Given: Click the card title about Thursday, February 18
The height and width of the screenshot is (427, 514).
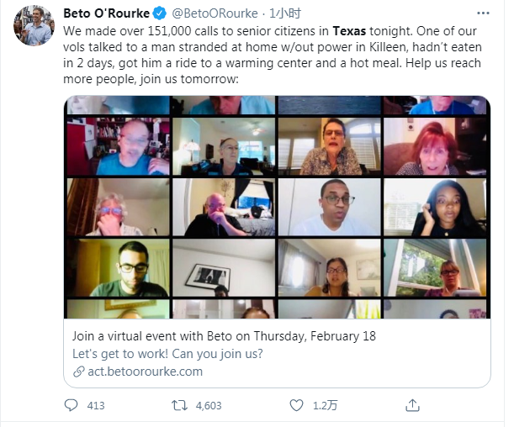Looking at the screenshot, I should (224, 336).
